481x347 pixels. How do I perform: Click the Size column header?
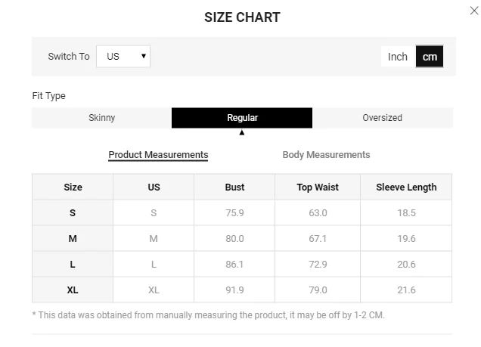73,187
